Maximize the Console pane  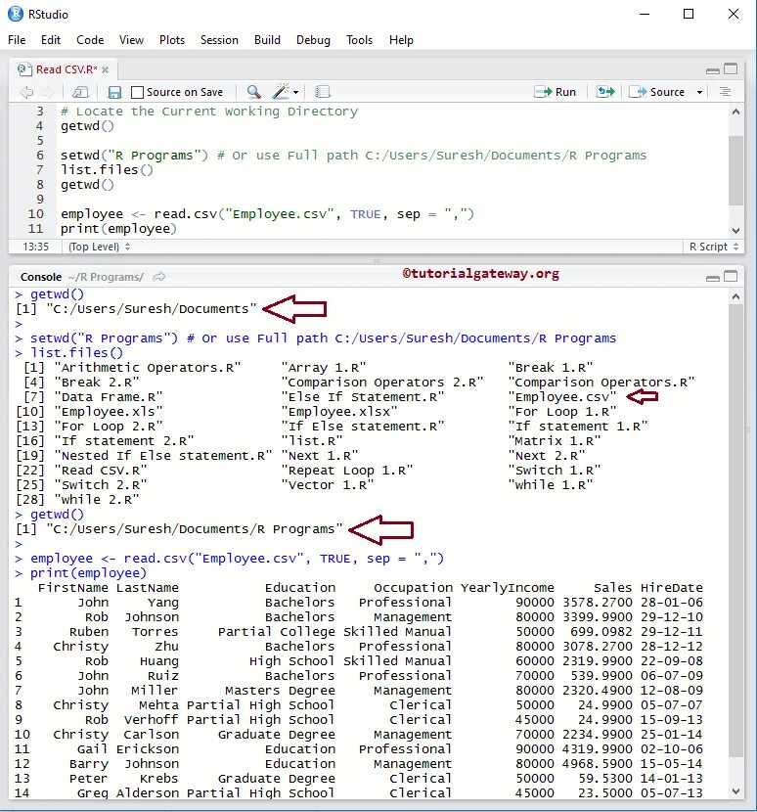tap(731, 276)
